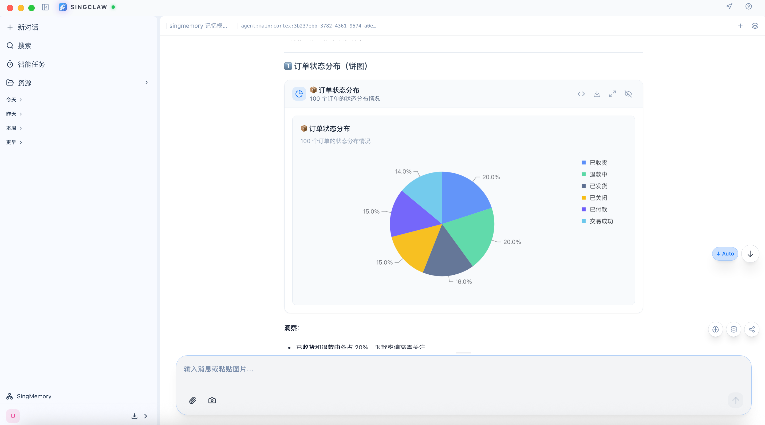Viewport: 765px width, 425px height.
Task: Click the 退款中 green legend swatch
Action: tap(583, 174)
